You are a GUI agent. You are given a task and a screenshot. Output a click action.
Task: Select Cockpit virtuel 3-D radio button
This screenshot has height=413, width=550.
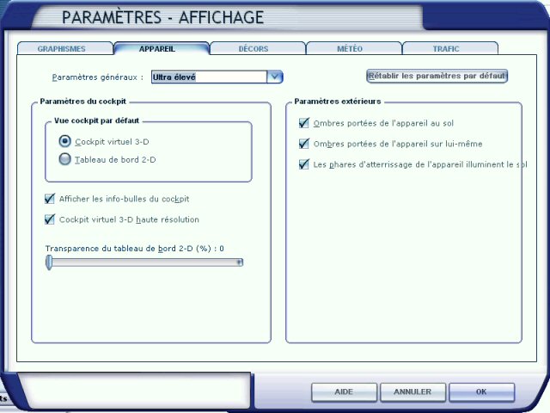click(65, 141)
